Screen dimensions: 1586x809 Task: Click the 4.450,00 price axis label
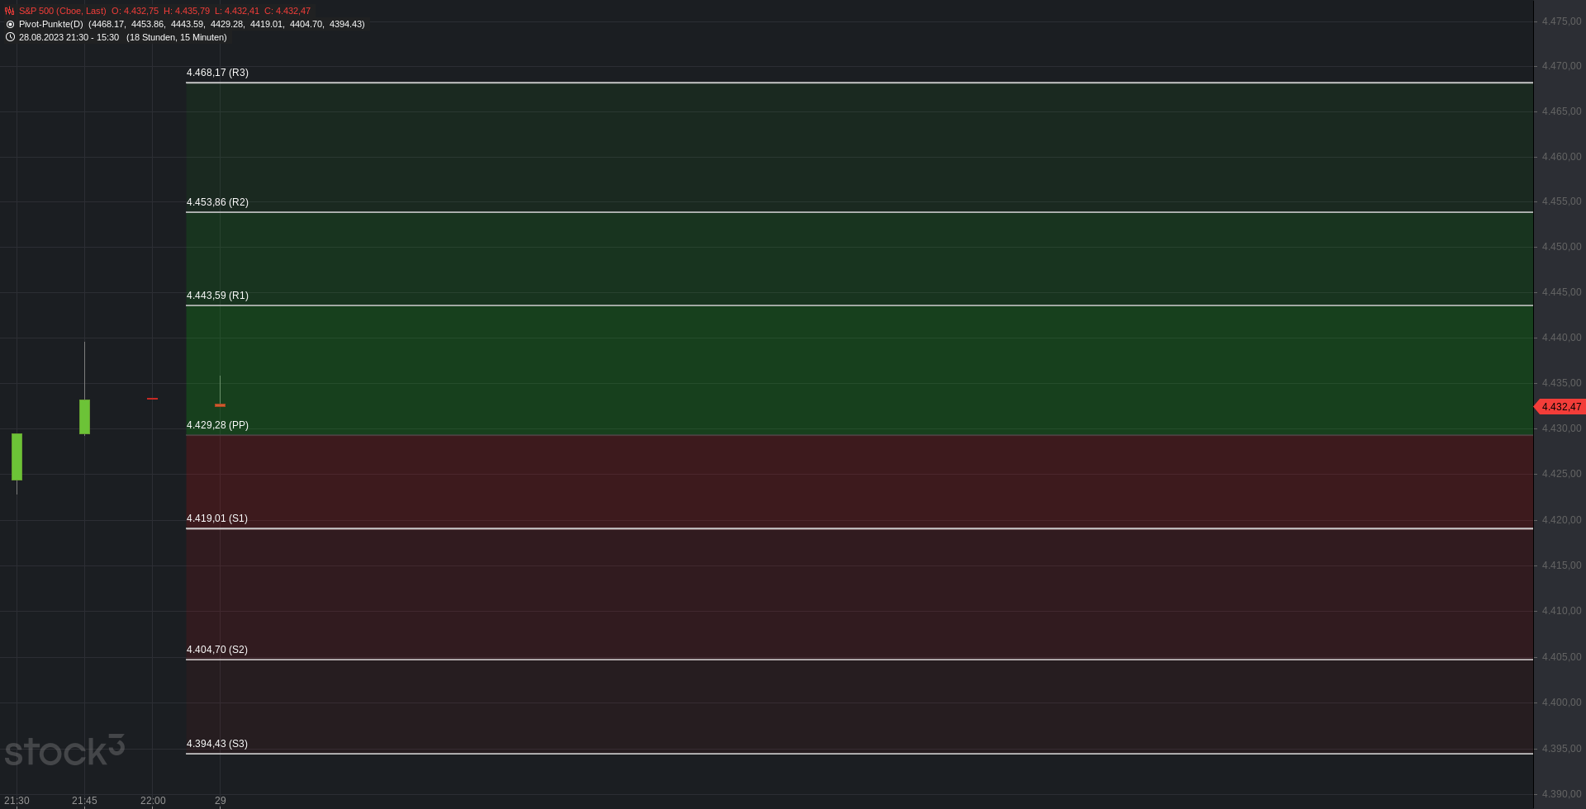coord(1561,247)
